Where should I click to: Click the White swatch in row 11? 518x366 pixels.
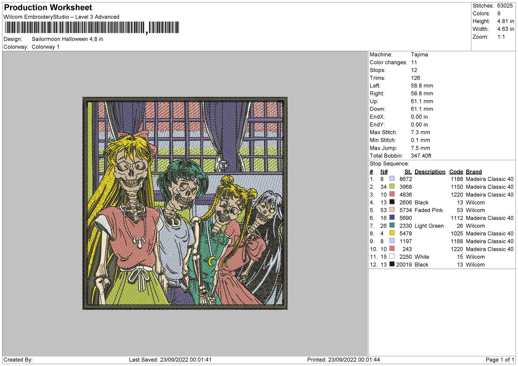click(x=392, y=256)
